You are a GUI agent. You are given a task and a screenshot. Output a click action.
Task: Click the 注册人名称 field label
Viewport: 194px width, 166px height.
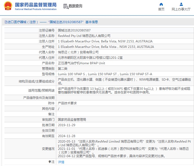coord(47,36)
